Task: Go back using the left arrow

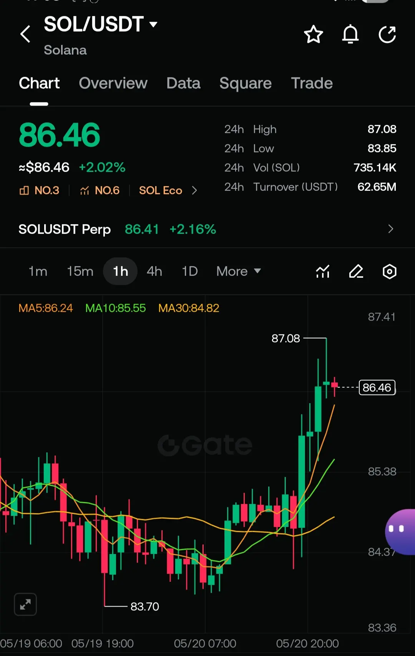Action: (x=25, y=34)
